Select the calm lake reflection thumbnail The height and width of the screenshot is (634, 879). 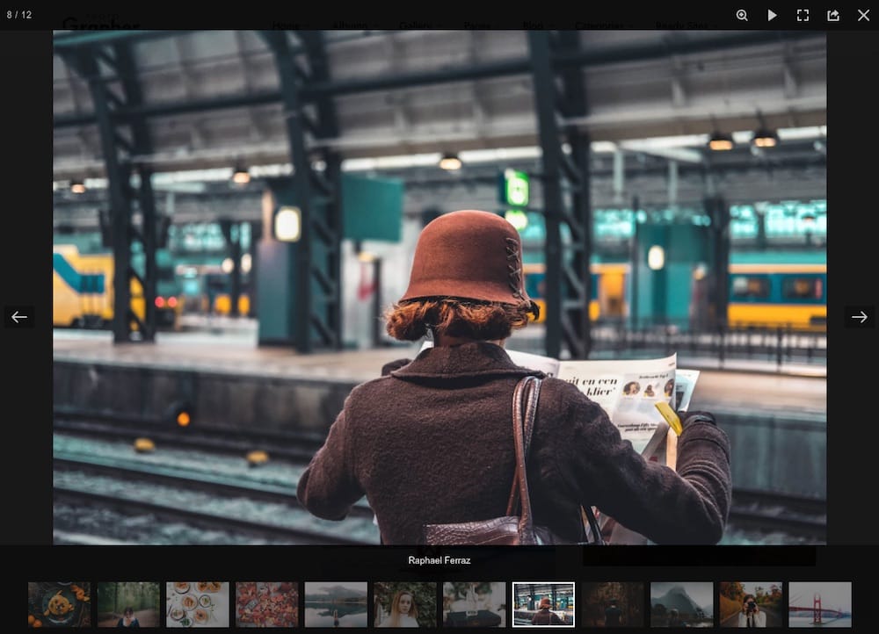click(x=336, y=604)
